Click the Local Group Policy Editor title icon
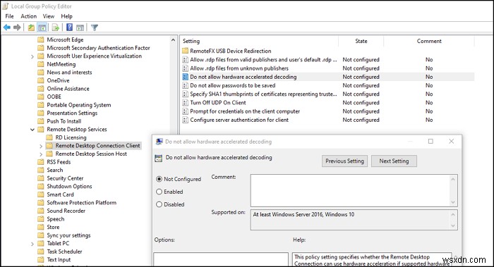494x267 pixels. [6, 6]
